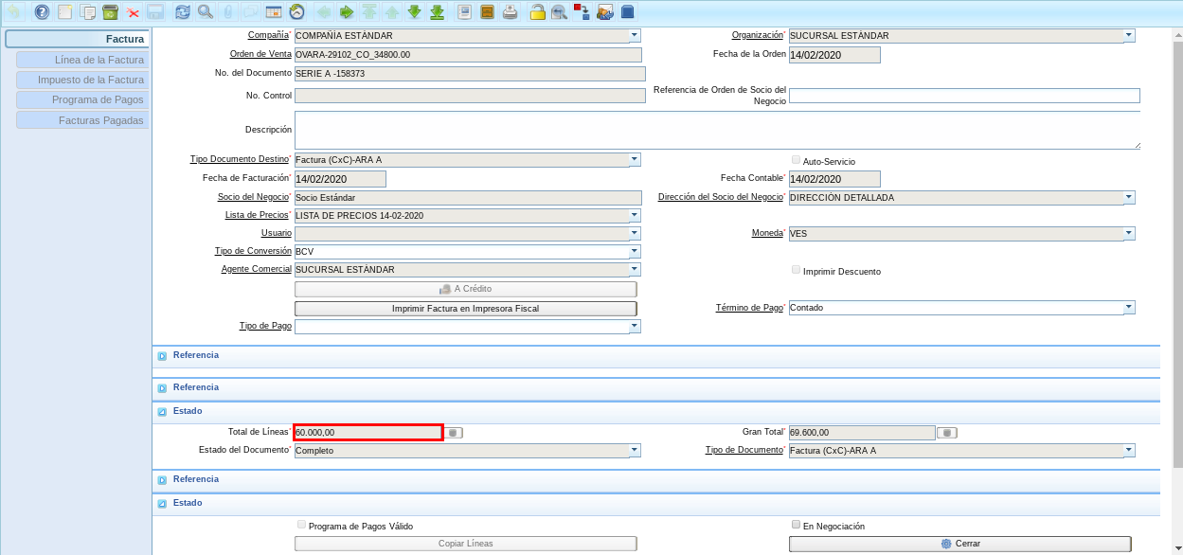This screenshot has height=555, width=1183.
Task: Go to the last record with the green down-arrow-to-bar icon
Action: (437, 12)
